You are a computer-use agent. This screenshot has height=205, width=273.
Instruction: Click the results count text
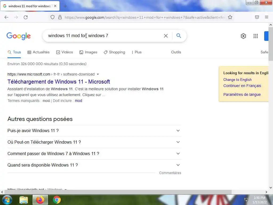click(x=47, y=64)
